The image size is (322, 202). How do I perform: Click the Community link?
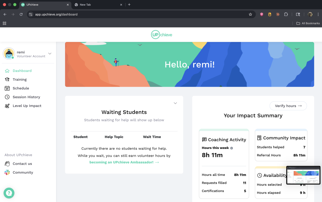tap(23, 173)
